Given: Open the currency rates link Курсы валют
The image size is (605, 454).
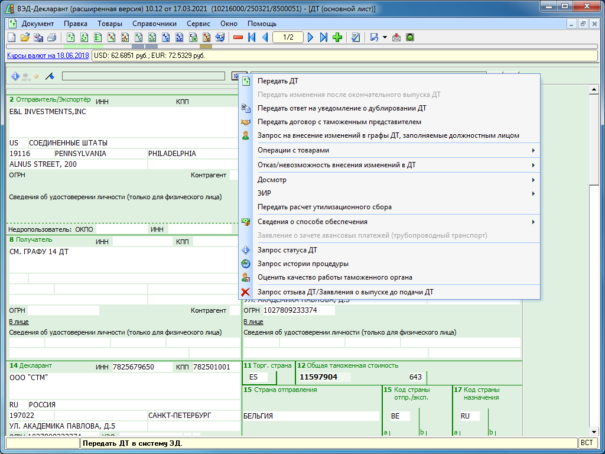Looking at the screenshot, I should point(48,56).
